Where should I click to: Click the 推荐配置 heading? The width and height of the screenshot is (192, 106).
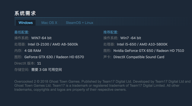(111, 32)
